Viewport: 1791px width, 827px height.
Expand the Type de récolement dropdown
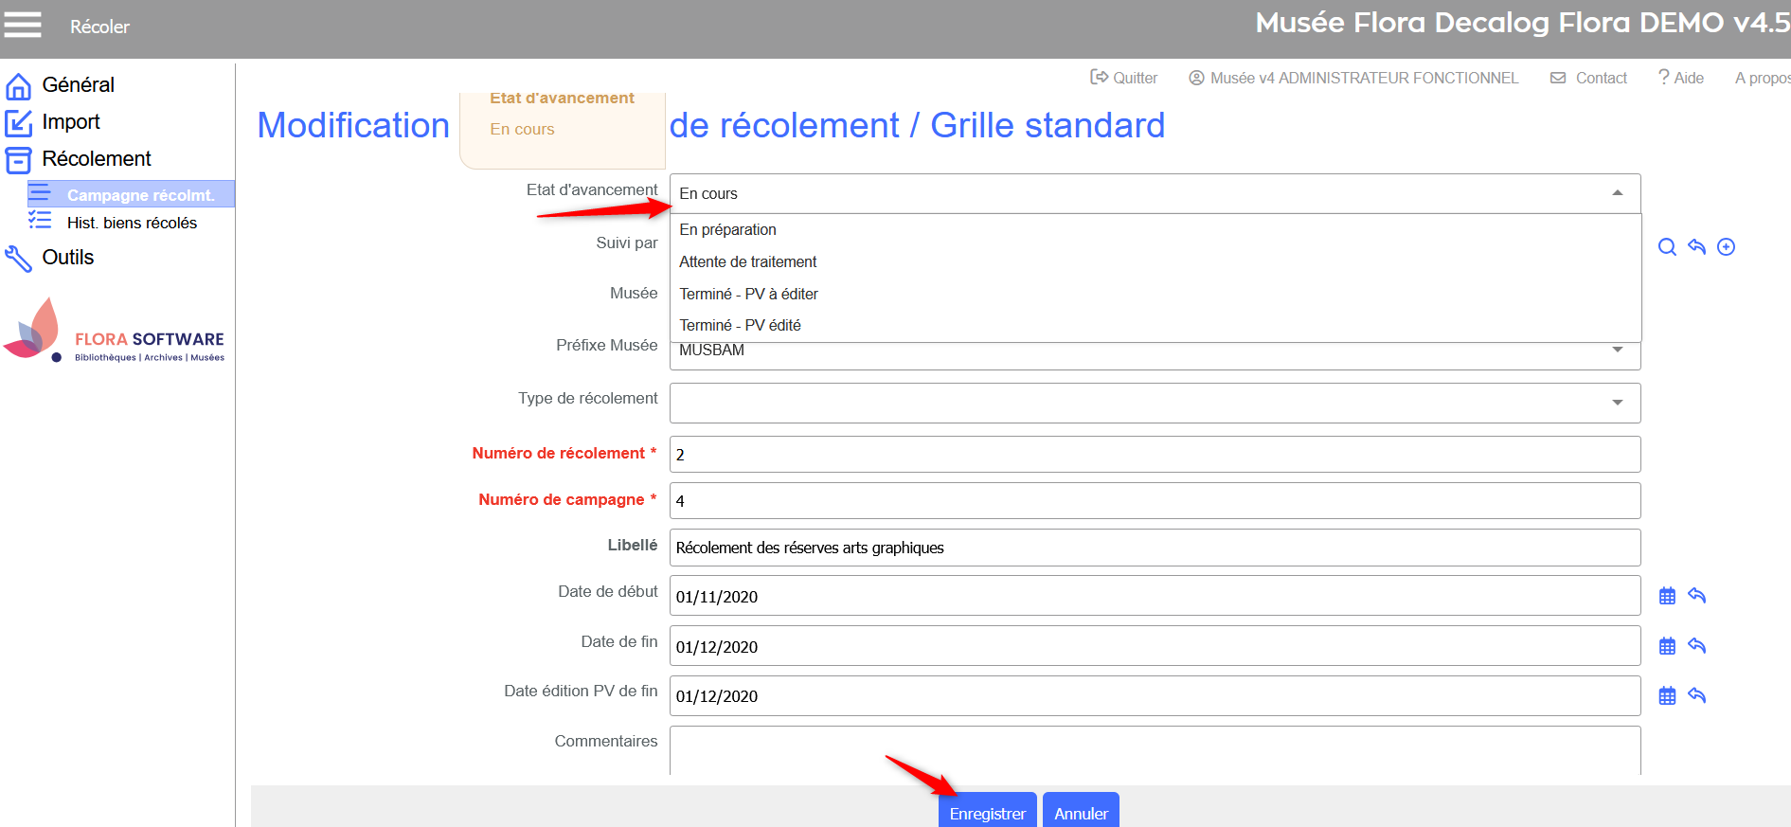click(x=1617, y=403)
